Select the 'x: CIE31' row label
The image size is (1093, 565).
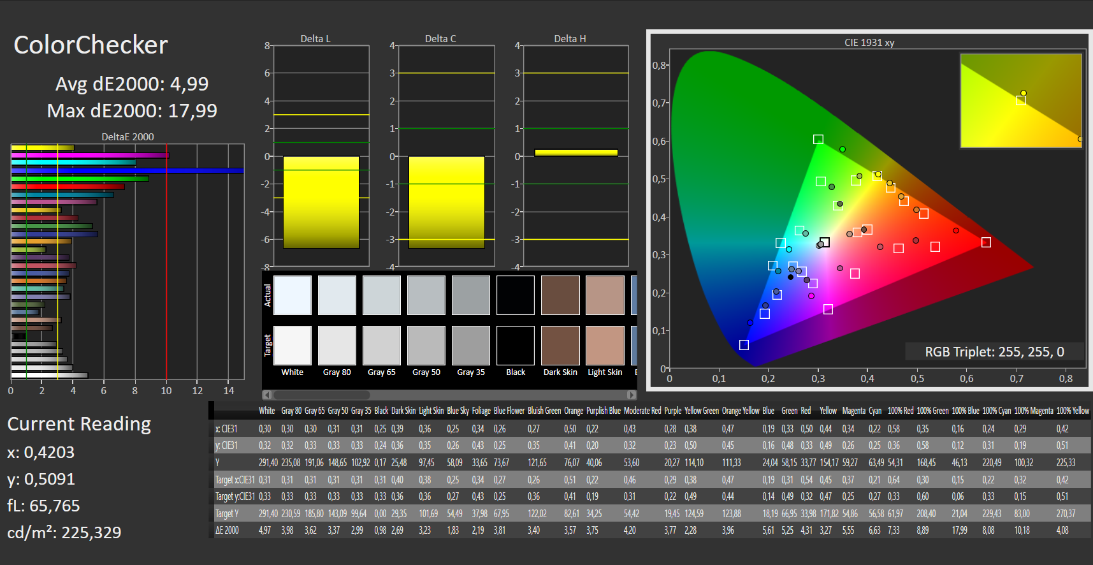click(x=226, y=429)
